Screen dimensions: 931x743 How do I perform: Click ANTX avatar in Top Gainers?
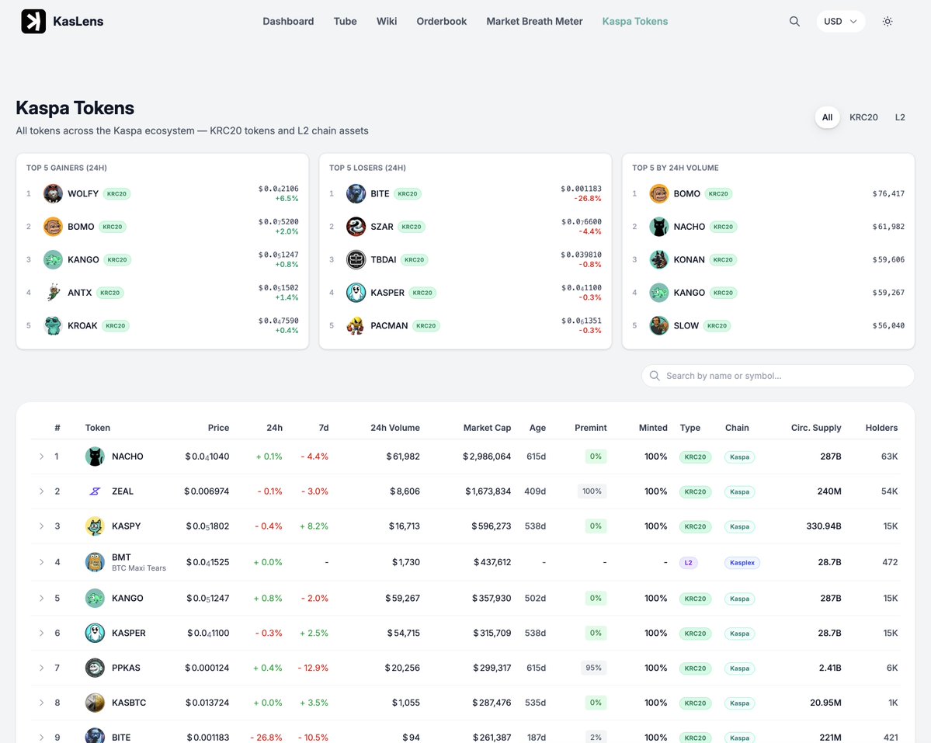(x=53, y=293)
